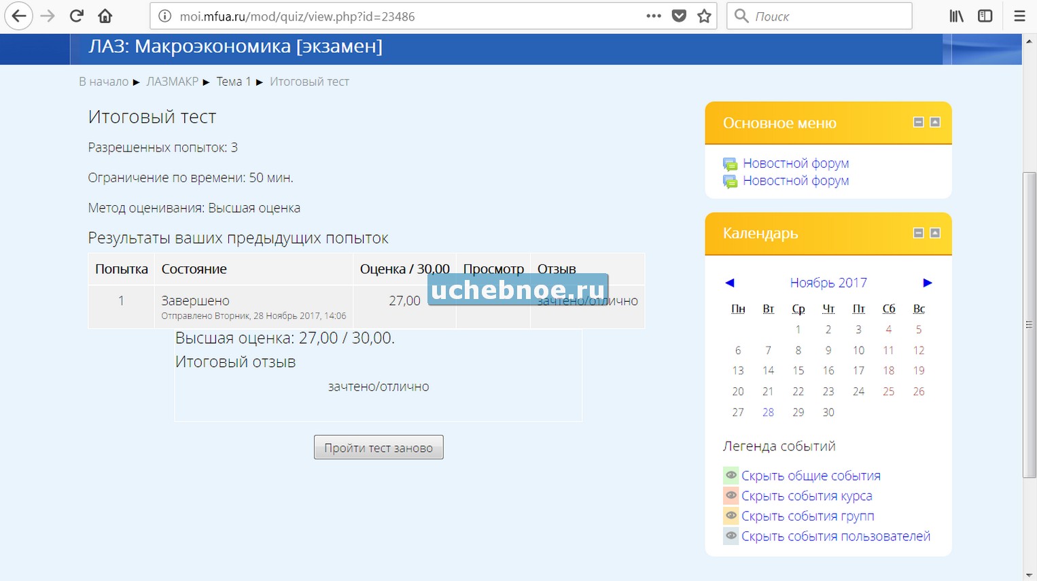The image size is (1037, 581).
Task: Click the Высшая оценка: 27,00 / 30,00 text
Action: click(x=285, y=338)
